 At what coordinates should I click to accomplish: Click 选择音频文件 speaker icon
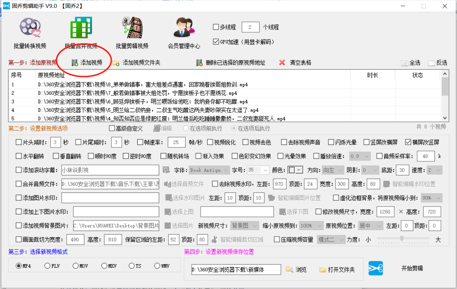point(167,184)
